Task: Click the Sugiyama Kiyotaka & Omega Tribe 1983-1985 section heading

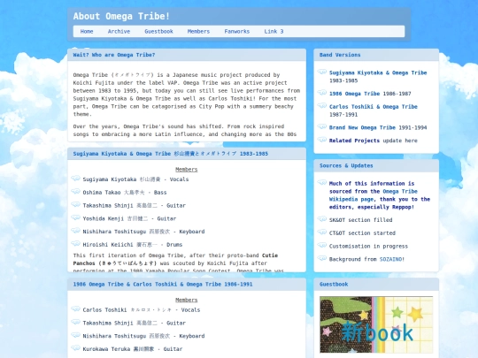Action: tap(171, 154)
